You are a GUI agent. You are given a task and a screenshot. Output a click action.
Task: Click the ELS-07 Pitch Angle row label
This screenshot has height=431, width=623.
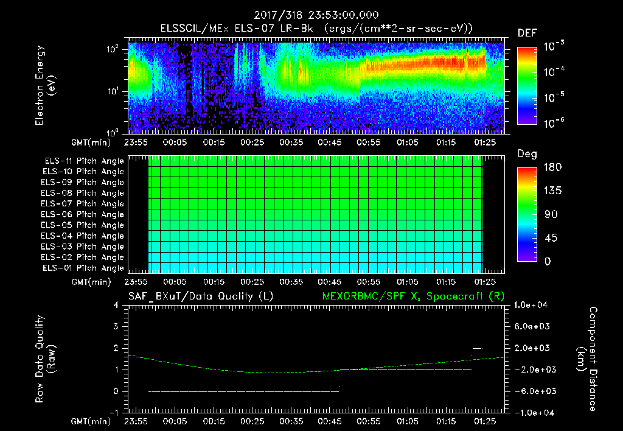[83, 203]
